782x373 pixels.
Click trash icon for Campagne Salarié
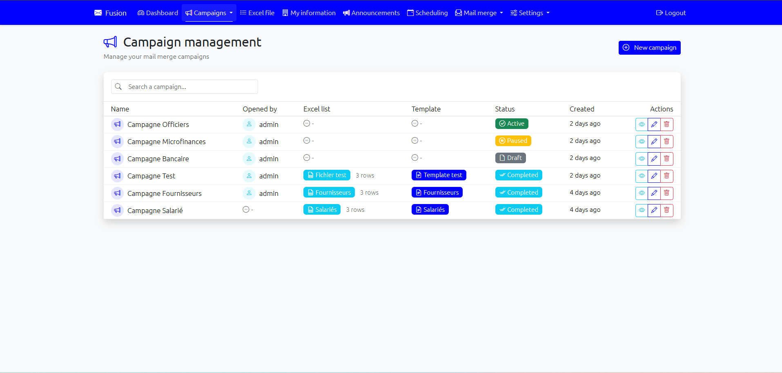666,211
